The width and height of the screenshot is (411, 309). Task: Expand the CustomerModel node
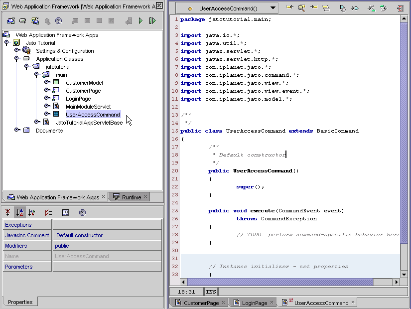pyautogui.click(x=47, y=82)
